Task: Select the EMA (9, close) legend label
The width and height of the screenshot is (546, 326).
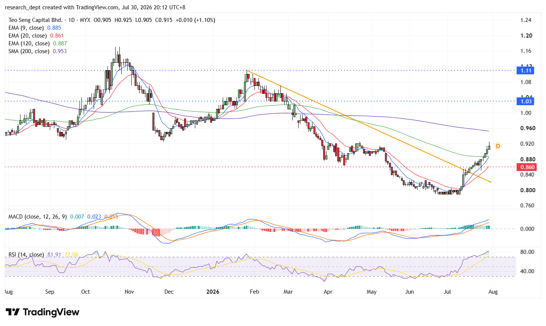Action: click(x=26, y=28)
